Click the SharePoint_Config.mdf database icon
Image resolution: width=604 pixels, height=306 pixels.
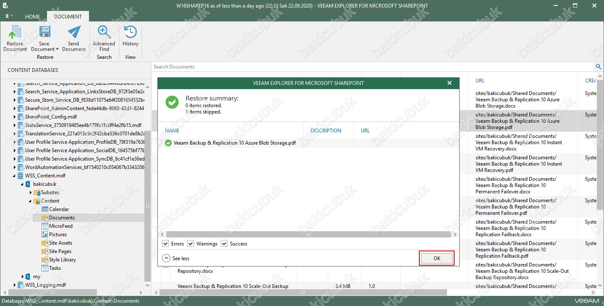pos(20,117)
